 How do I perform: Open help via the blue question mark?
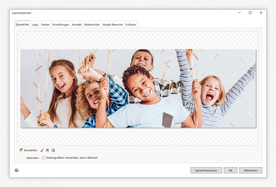[x=17, y=170]
